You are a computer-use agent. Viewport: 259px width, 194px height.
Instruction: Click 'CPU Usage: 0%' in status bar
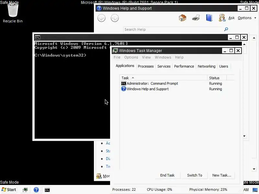pos(159,189)
